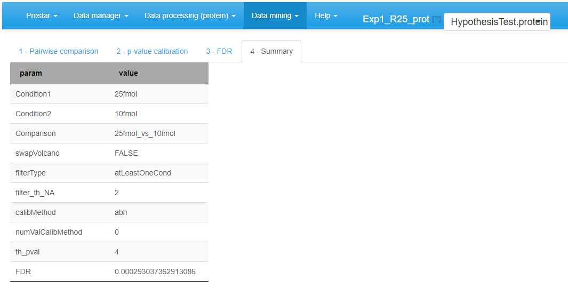Expand the Data manager menu
The width and height of the screenshot is (568, 304).
(x=101, y=15)
